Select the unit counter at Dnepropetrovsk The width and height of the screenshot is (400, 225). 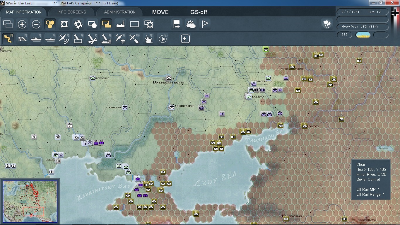[169, 78]
